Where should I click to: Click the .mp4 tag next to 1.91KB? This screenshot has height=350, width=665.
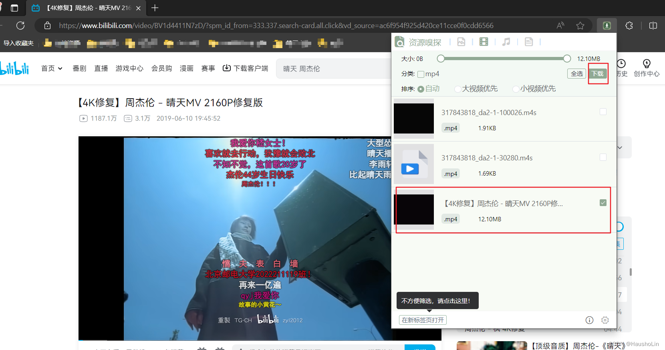(x=451, y=128)
